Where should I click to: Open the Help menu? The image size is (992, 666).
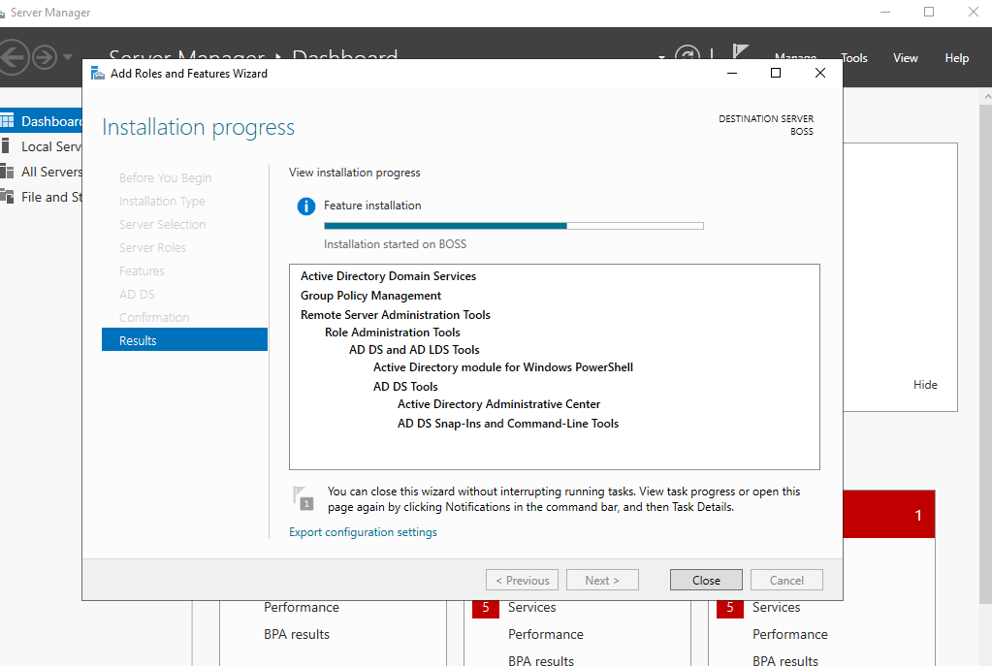tap(957, 58)
